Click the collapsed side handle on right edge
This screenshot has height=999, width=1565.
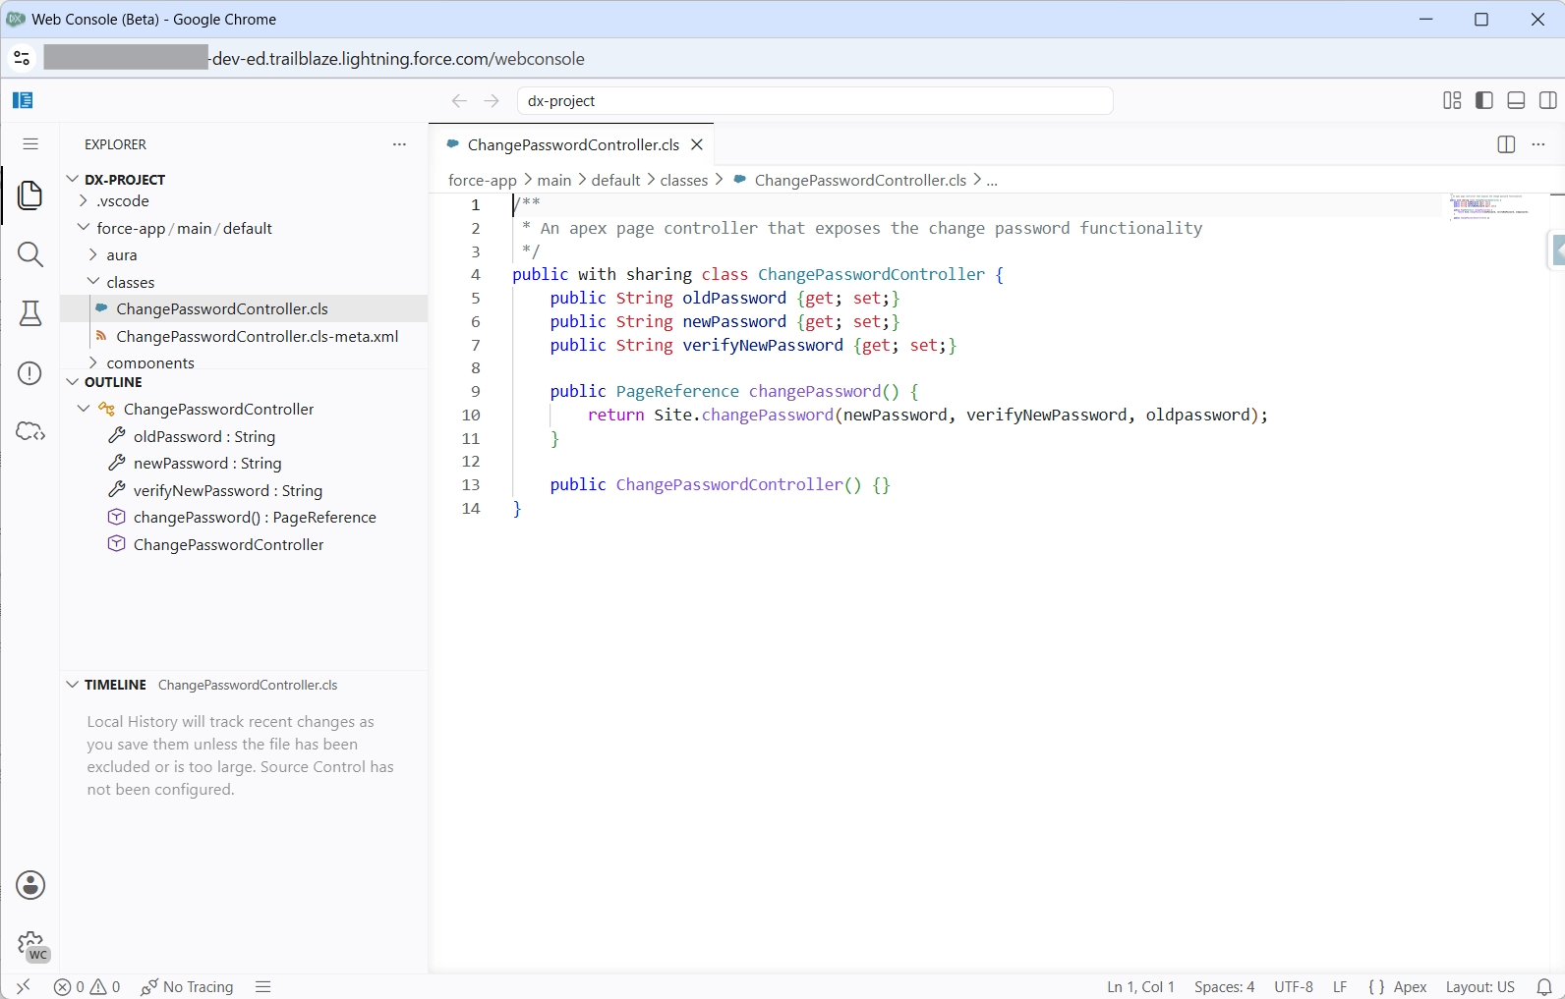pos(1556,250)
